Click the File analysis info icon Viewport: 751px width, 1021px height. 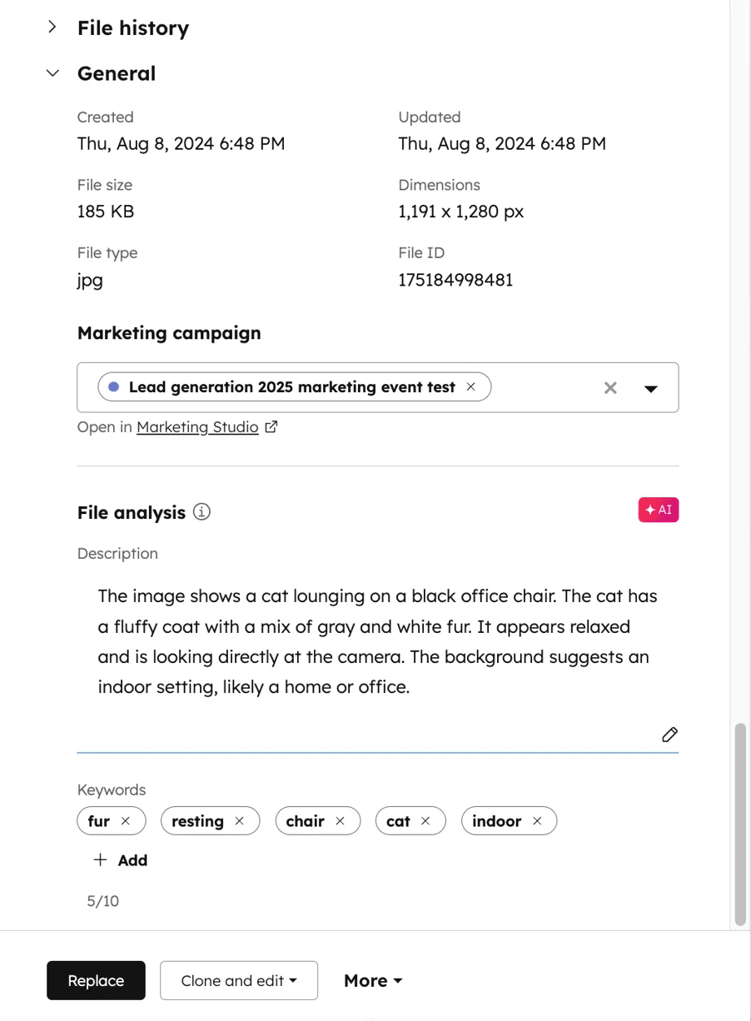(201, 512)
